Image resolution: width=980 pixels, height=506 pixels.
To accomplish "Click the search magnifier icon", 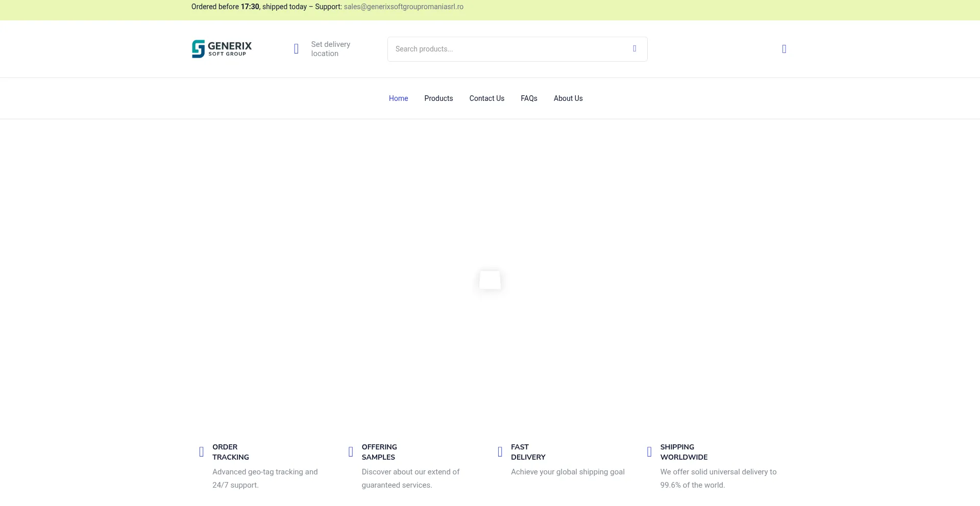I will [x=634, y=48].
